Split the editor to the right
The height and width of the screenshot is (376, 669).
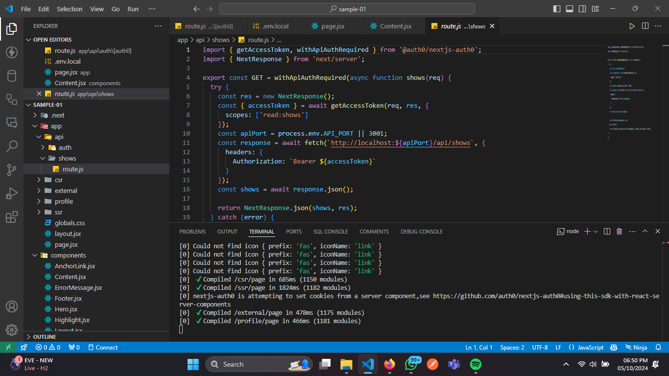click(645, 26)
